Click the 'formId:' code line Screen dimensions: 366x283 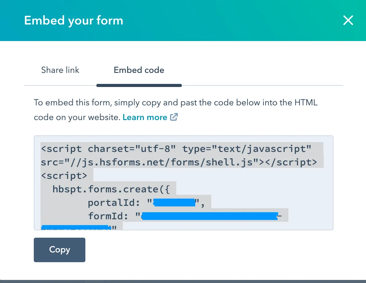tap(185, 216)
